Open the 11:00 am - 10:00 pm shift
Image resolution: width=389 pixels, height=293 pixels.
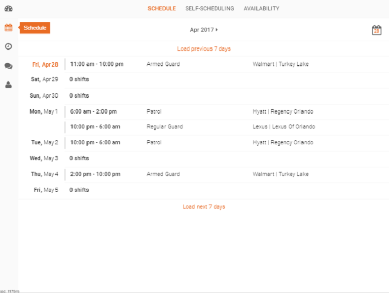pyautogui.click(x=97, y=64)
